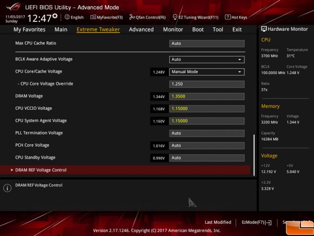
Task: Click the settings list scrollbar
Action: click(254, 155)
